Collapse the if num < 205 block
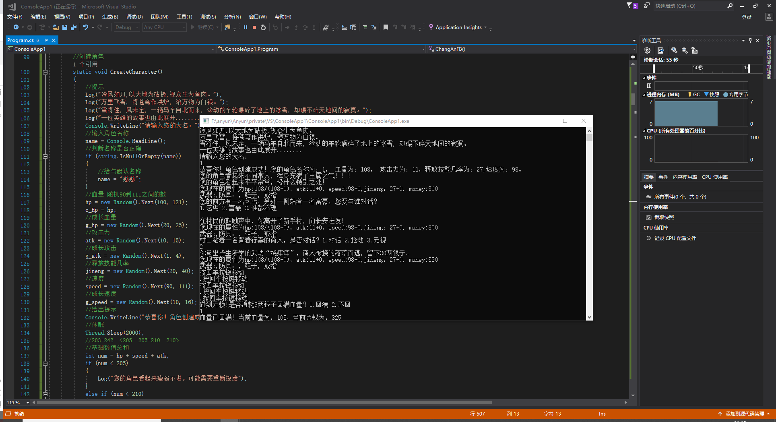 pos(45,363)
